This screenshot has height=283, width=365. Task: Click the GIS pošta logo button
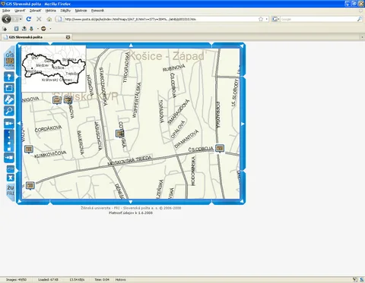(10, 58)
